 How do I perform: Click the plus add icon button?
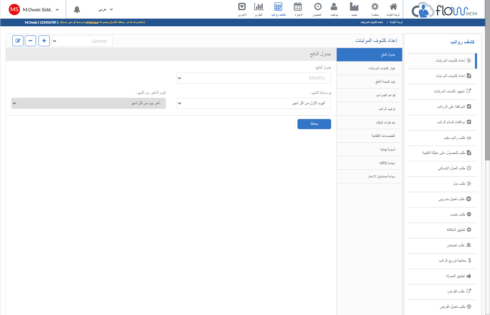(x=44, y=41)
